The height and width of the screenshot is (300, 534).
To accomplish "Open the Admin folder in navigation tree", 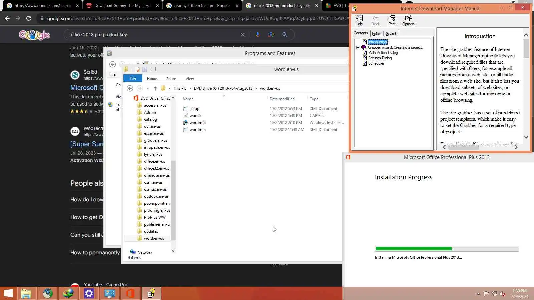I will 150,112.
